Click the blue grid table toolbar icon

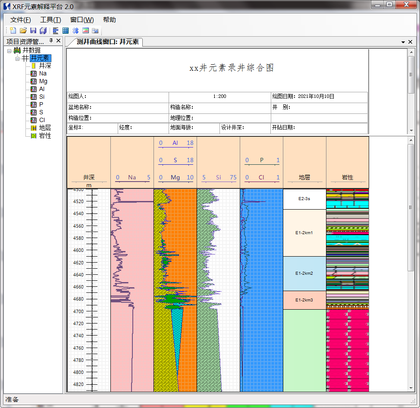click(x=66, y=31)
